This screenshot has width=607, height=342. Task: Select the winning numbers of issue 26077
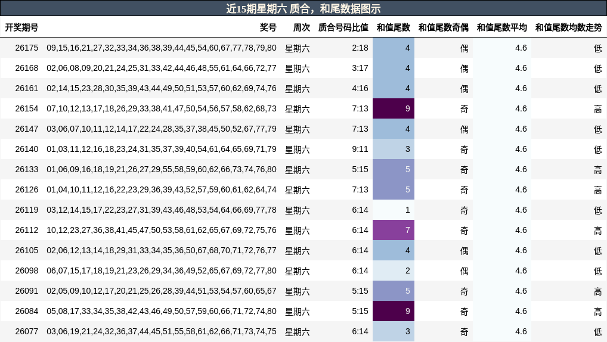pyautogui.click(x=162, y=331)
